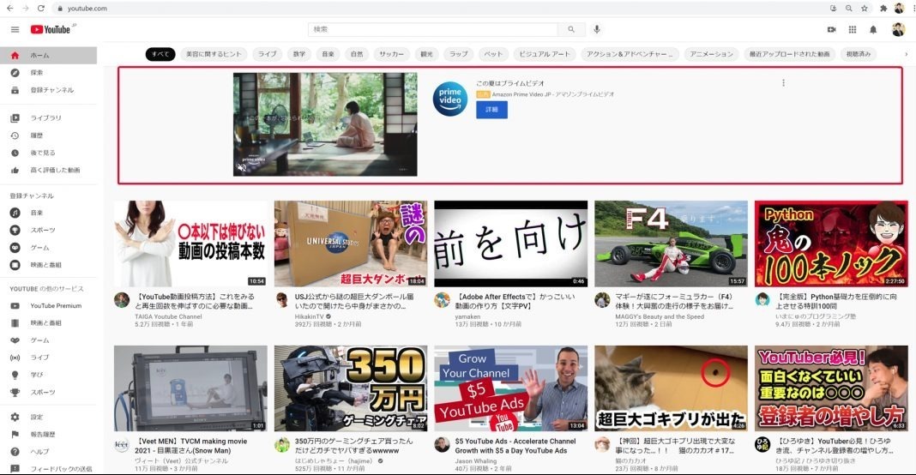
Task: Open the 動画の投稿本数 video thumbnail
Action: (190, 244)
